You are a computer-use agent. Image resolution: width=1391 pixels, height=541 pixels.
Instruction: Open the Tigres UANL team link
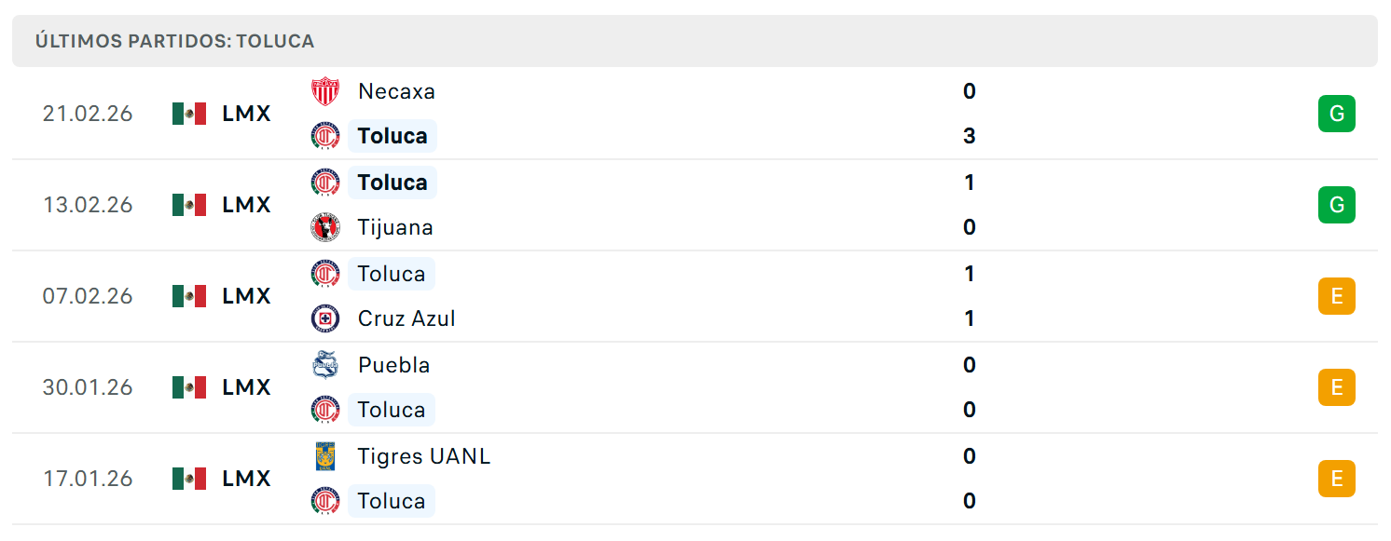(424, 456)
